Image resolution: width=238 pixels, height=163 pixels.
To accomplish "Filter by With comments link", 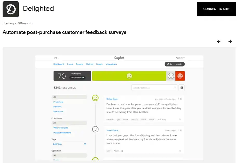I will coord(61,128).
